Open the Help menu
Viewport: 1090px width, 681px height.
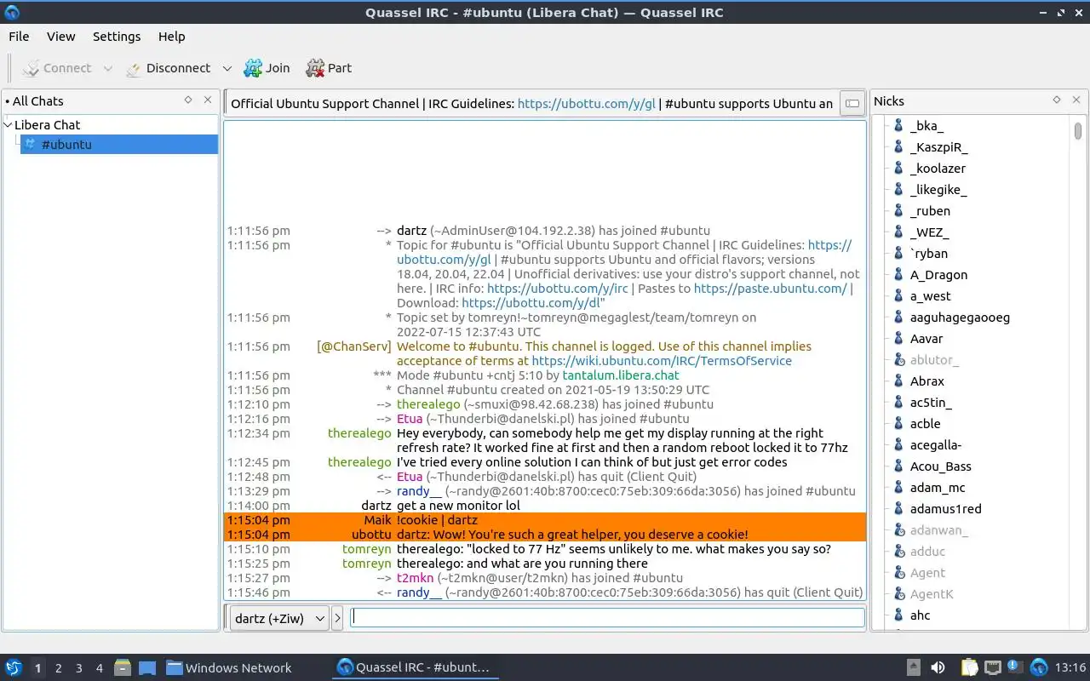tap(171, 37)
